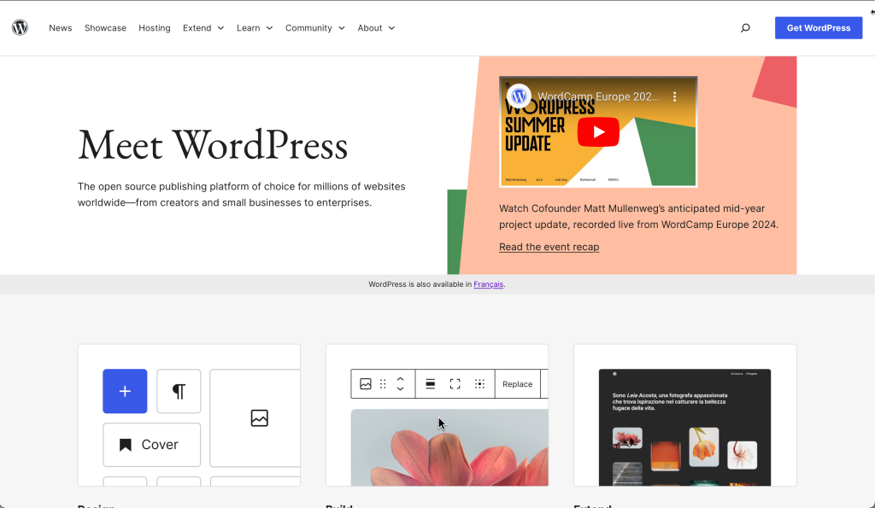Click the pink flower image in Build card
Image resolution: width=875 pixels, height=508 pixels.
449,447
